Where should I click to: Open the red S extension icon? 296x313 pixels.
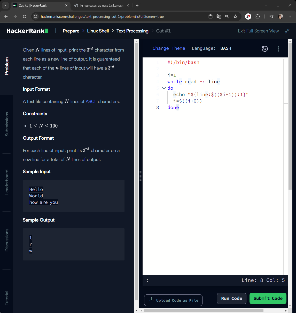248,16
